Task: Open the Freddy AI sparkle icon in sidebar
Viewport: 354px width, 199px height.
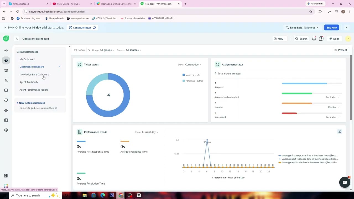Action: pos(6,51)
